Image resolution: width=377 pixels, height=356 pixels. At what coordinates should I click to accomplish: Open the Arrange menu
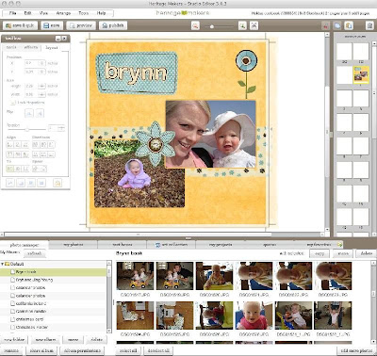63,13
